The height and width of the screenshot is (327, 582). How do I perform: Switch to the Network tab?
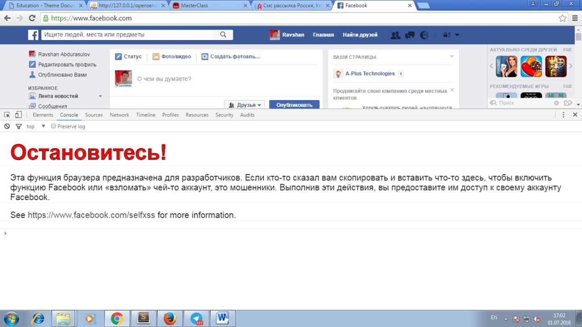[120, 115]
